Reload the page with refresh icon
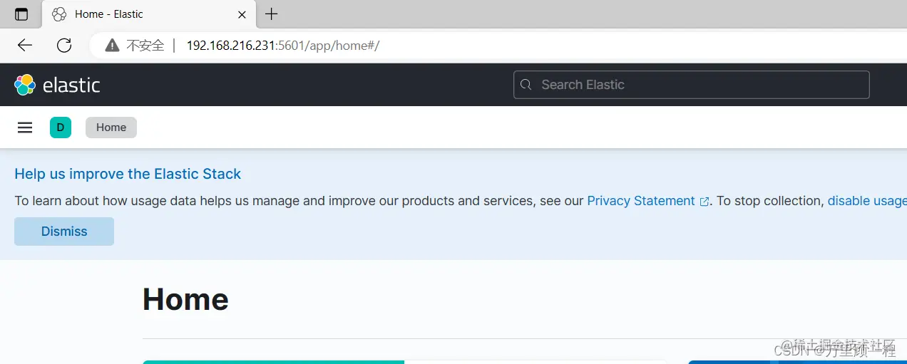The height and width of the screenshot is (364, 907). coord(64,46)
